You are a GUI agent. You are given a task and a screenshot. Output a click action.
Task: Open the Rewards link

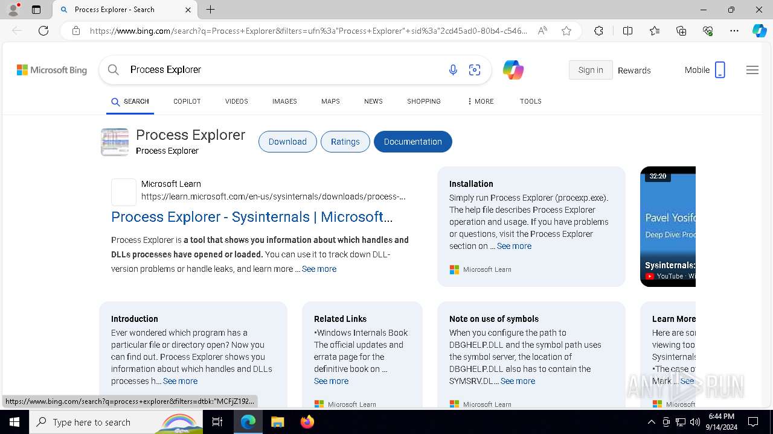[x=634, y=71]
